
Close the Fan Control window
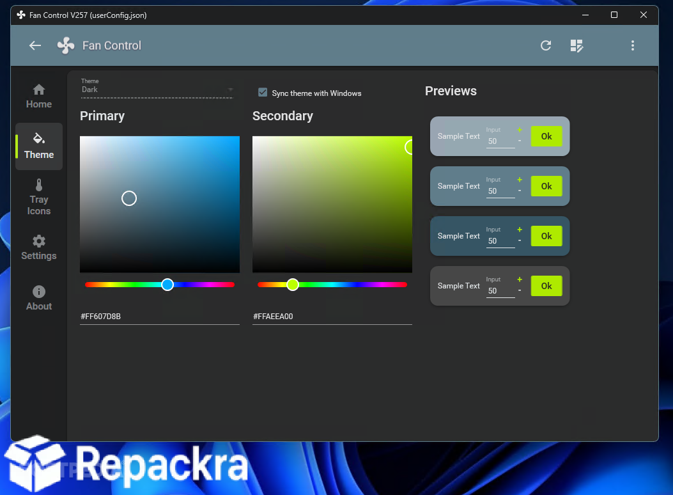644,15
